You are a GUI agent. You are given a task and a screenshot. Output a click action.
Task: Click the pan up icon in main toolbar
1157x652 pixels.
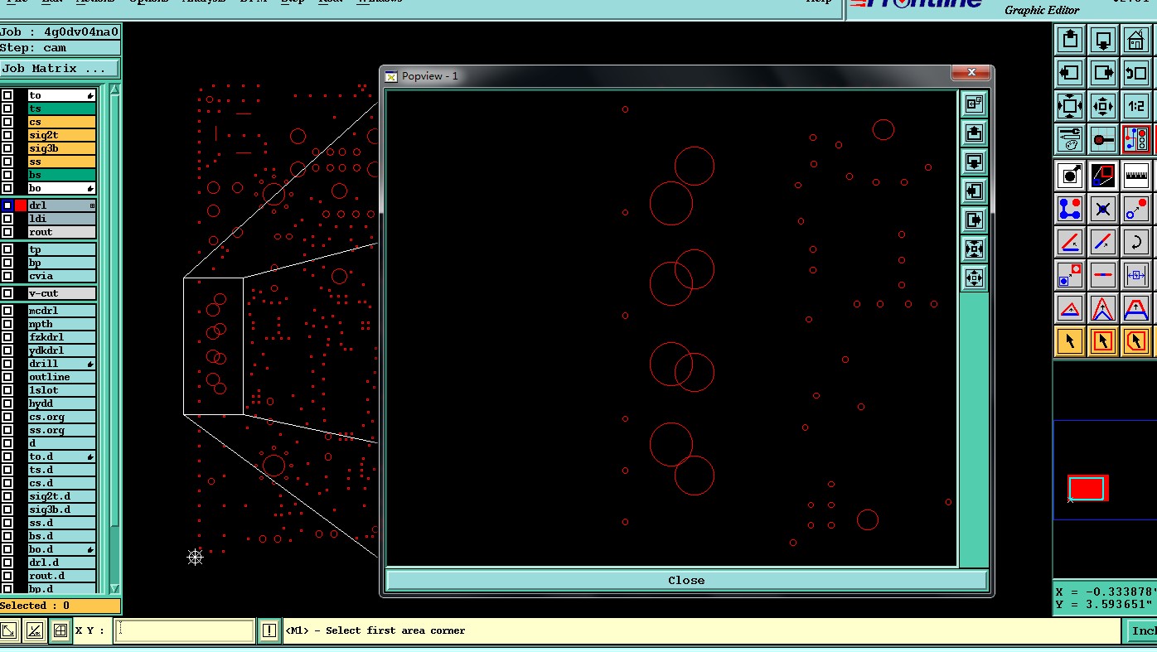pyautogui.click(x=1070, y=40)
